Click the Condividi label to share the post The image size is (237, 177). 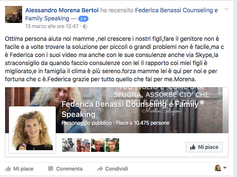coord(117,169)
